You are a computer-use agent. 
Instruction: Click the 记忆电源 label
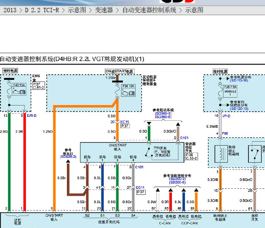[x=17, y=222]
